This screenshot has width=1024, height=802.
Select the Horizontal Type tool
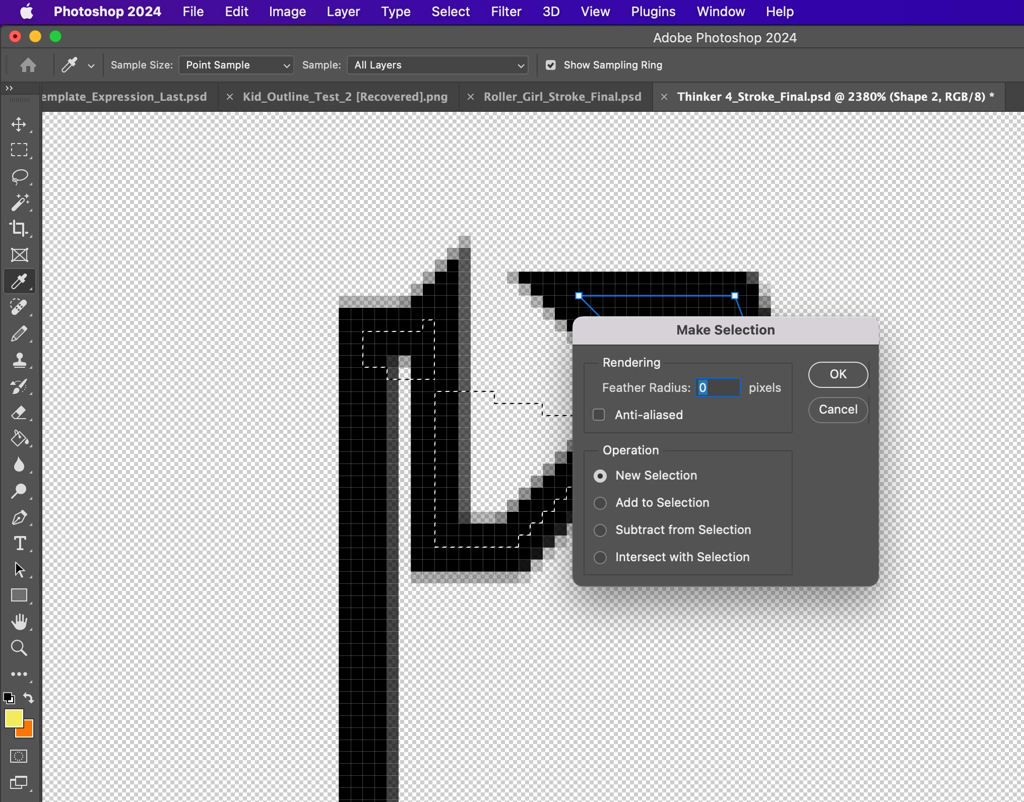click(x=19, y=543)
